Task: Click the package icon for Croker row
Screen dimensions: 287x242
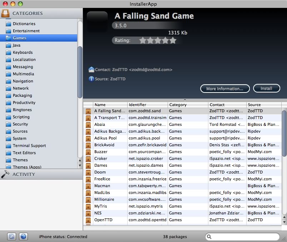Action: (x=88, y=159)
